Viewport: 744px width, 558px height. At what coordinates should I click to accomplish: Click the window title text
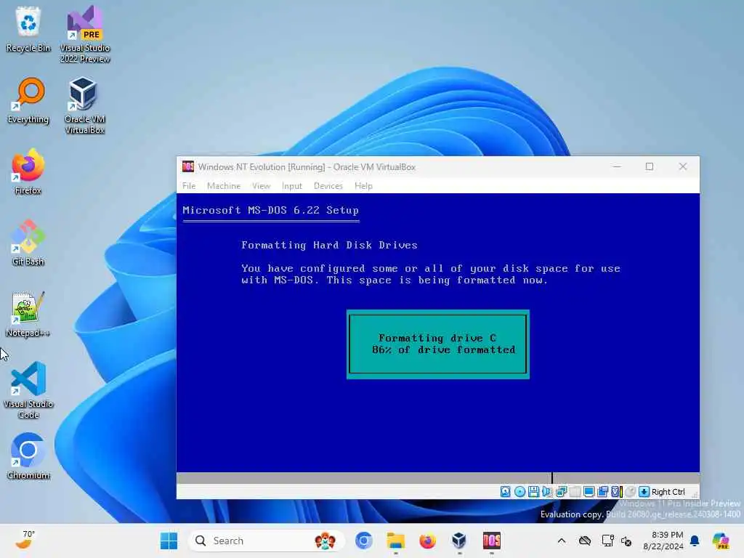tap(307, 167)
